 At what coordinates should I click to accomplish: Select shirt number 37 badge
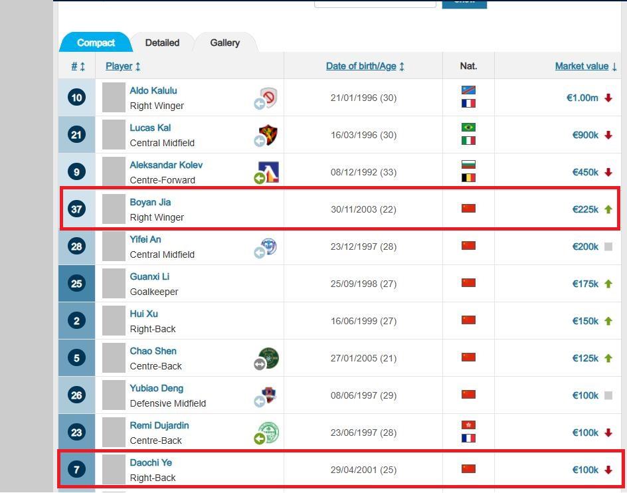coord(77,209)
